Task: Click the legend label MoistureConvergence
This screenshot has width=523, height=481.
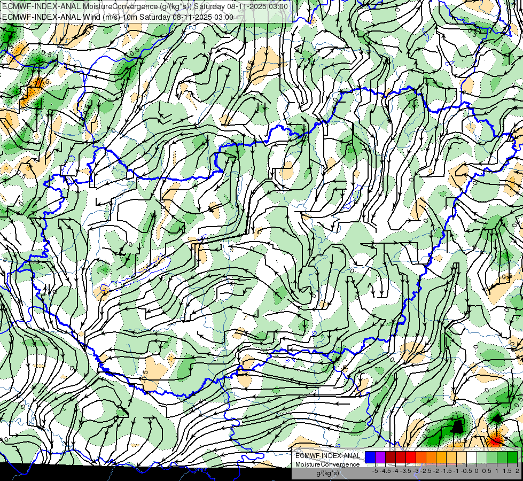Action: [327, 464]
